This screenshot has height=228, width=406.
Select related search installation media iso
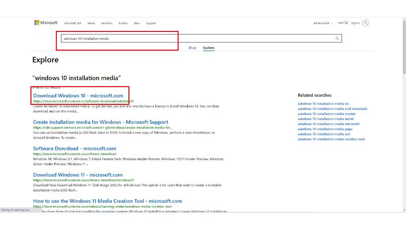coord(323,104)
